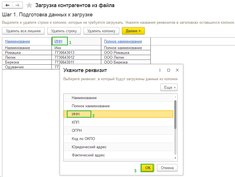
Task: Select the Наименование data row cell
Action: point(27,48)
